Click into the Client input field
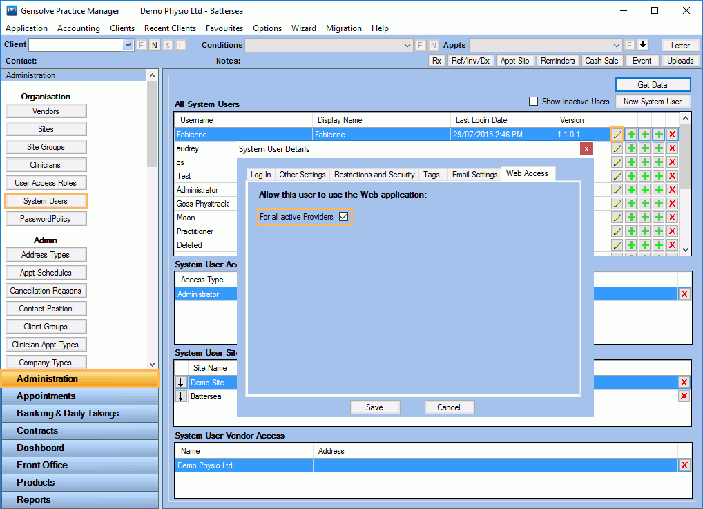This screenshot has width=703, height=509. click(76, 45)
